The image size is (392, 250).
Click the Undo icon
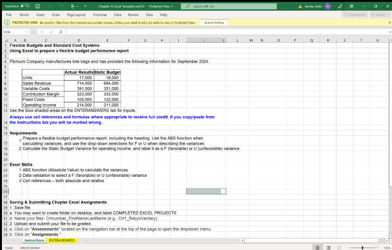click(49, 6)
